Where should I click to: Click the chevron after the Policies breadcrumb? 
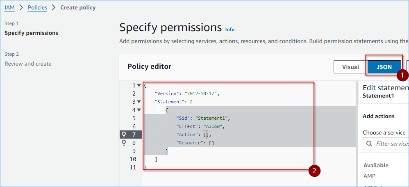(x=54, y=7)
